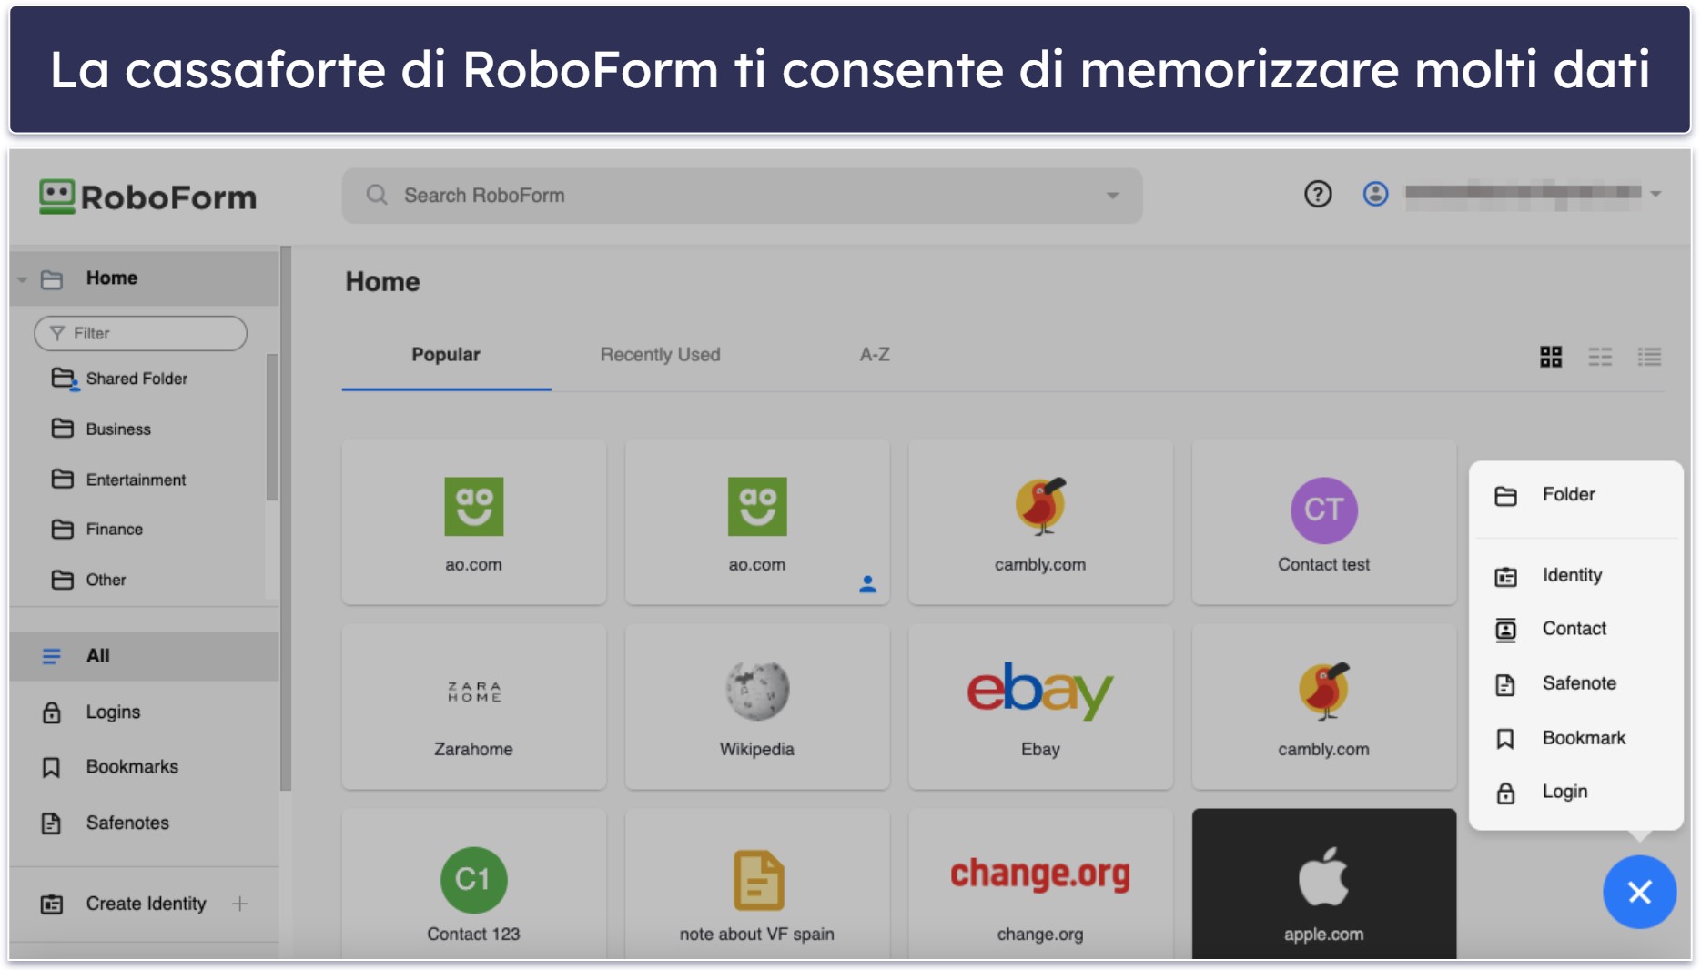Open the change.org card
Image resolution: width=1701 pixels, height=970 pixels.
coord(1040,884)
